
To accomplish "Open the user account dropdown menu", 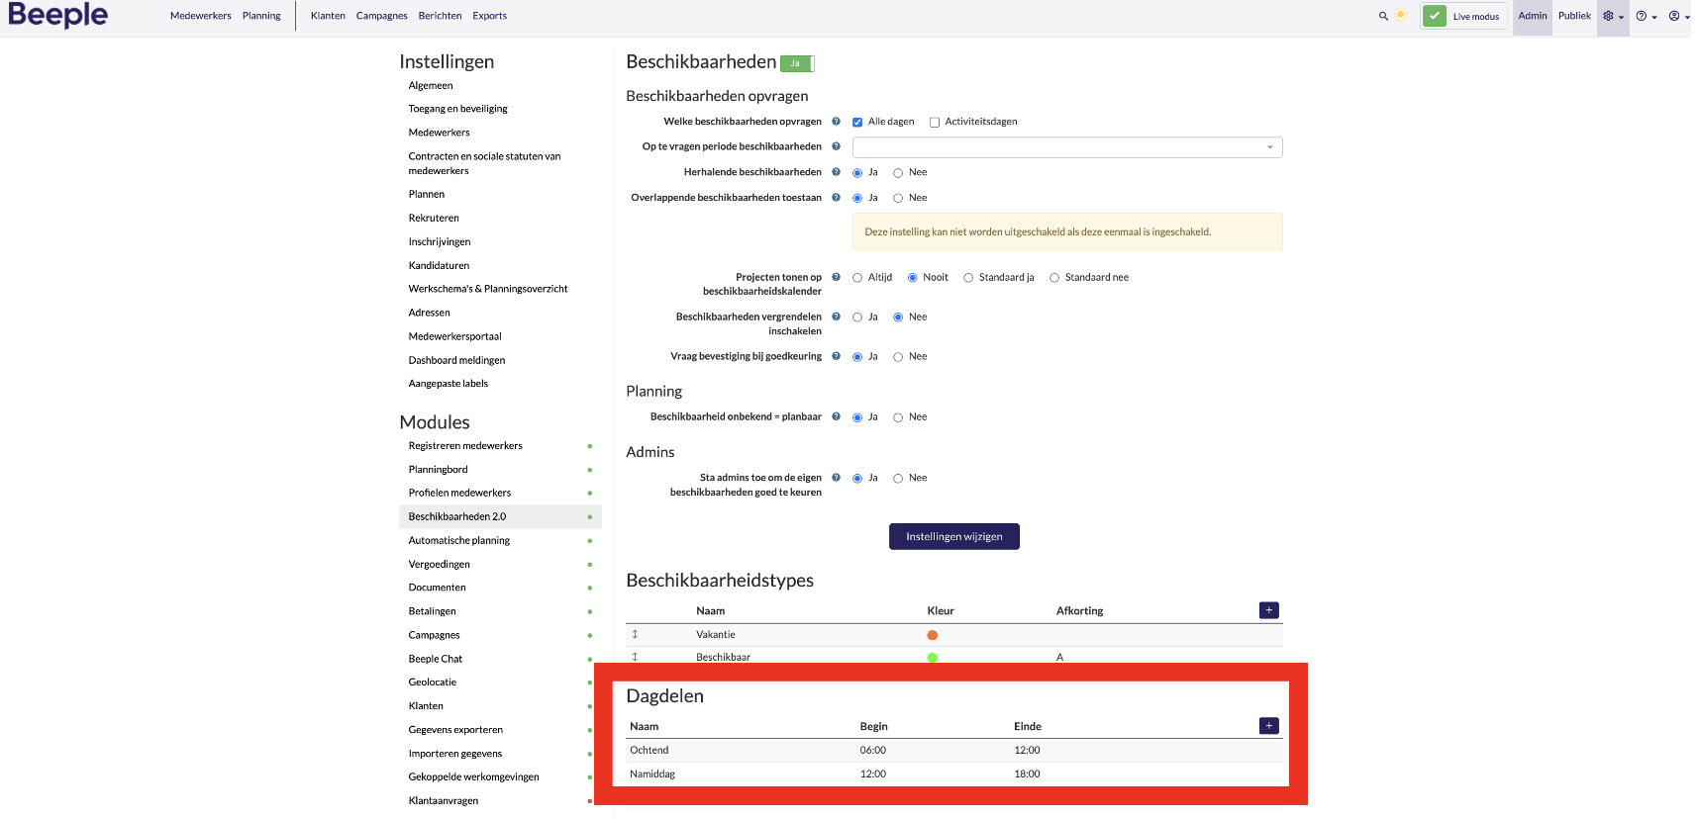I will tap(1678, 16).
